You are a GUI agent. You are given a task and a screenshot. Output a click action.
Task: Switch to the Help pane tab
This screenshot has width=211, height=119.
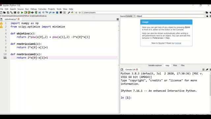coord(167,65)
